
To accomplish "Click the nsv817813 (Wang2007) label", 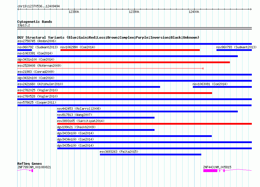I will pos(74,115).
